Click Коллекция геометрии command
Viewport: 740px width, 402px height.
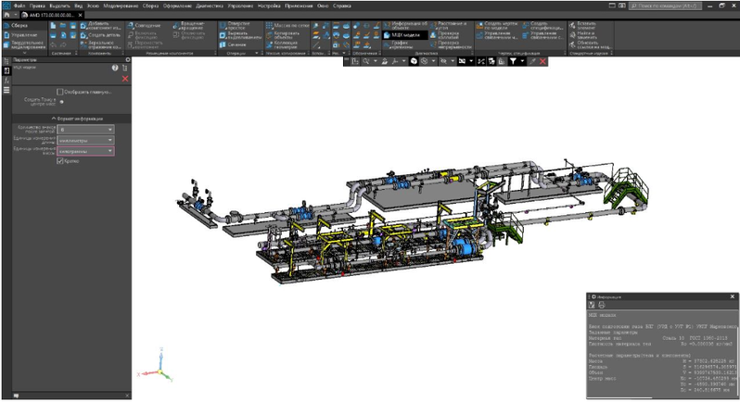tap(282, 44)
